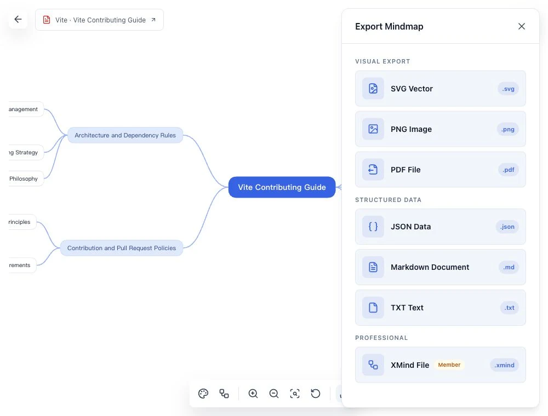Screen dimensions: 548x416
Task: Click the .md extension badge
Action: click(x=509, y=267)
